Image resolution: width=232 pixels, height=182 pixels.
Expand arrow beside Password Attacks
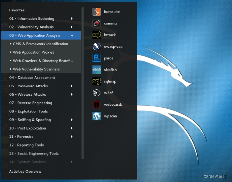(72, 86)
